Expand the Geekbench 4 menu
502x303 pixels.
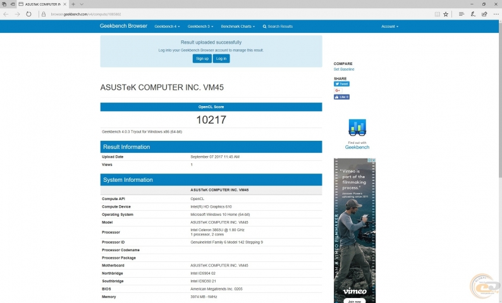coord(167,27)
